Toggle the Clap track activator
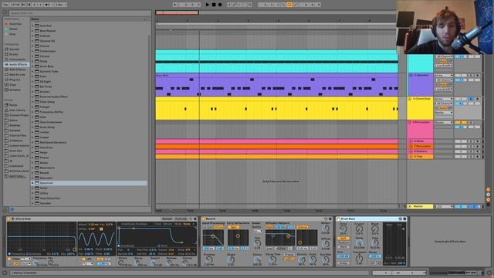 (461, 157)
